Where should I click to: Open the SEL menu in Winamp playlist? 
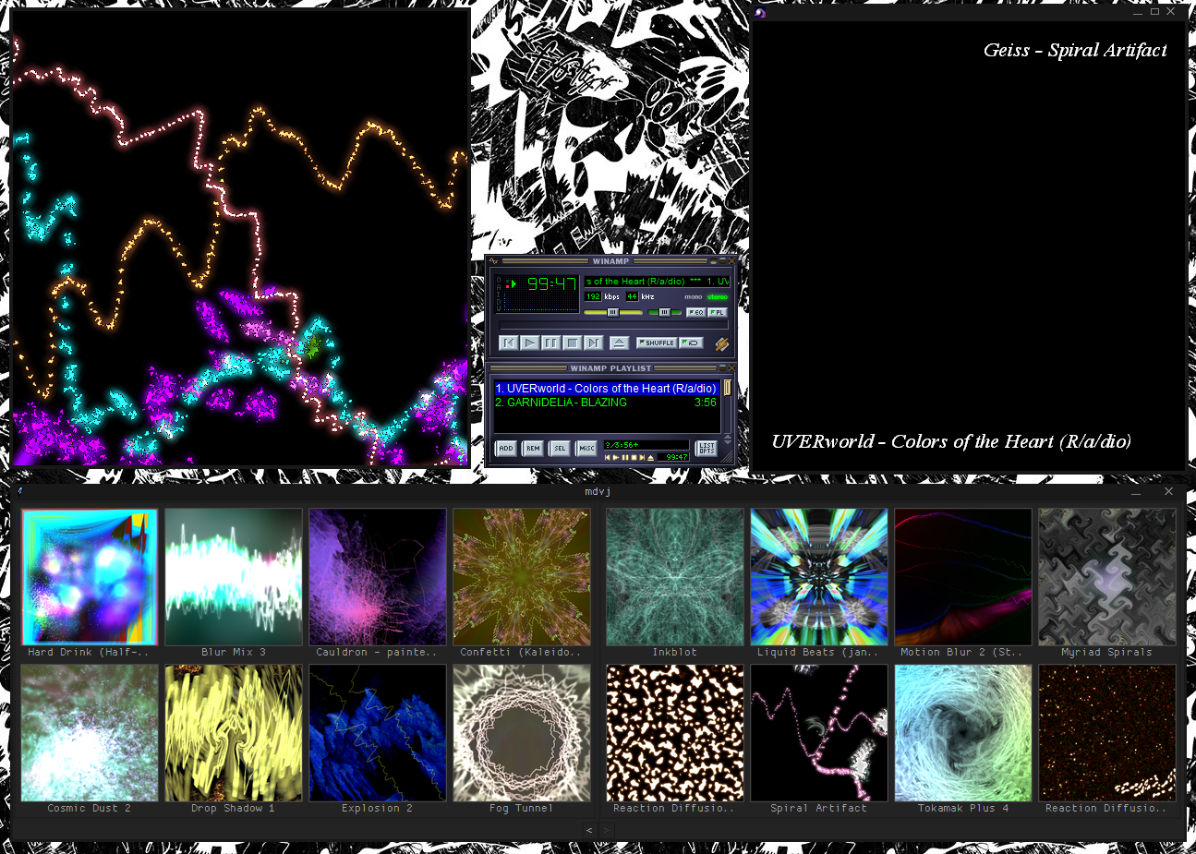point(560,448)
